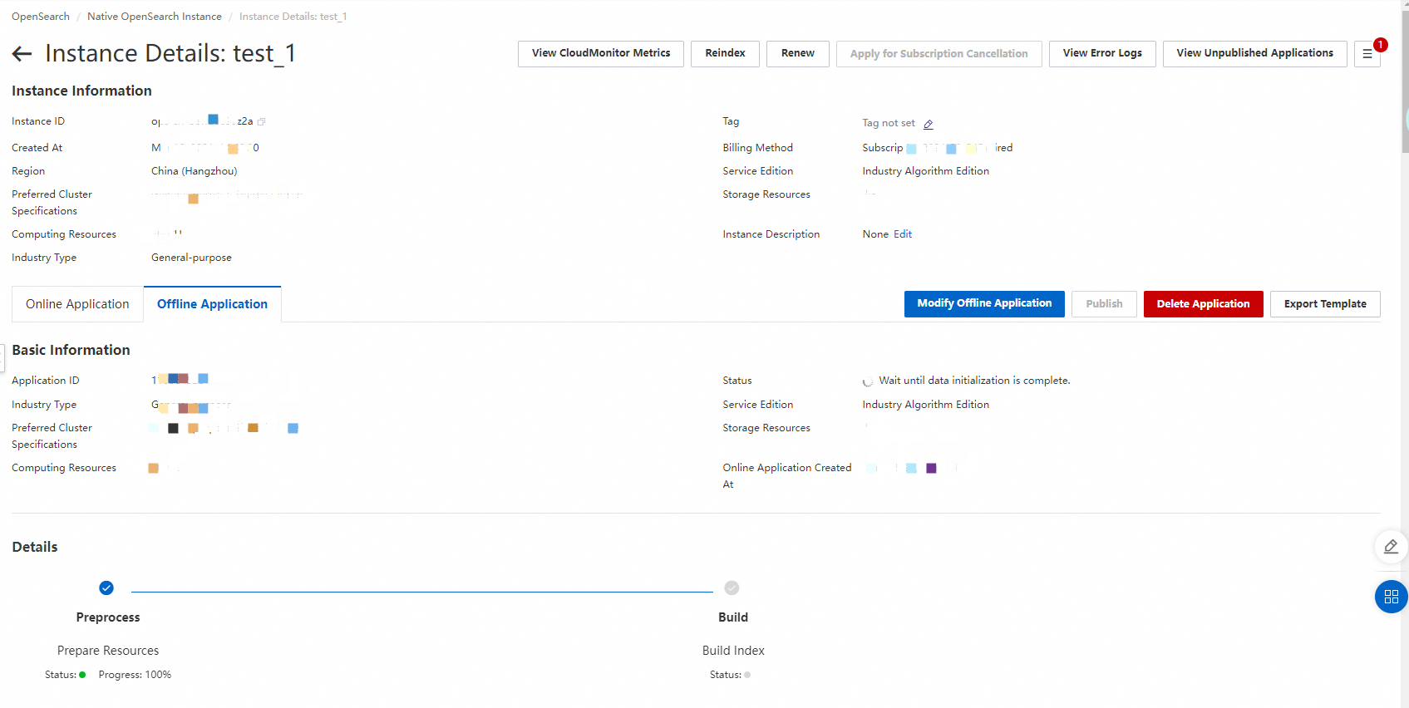Click the Export Template button
Screen dimensions: 1409x708
1325,304
